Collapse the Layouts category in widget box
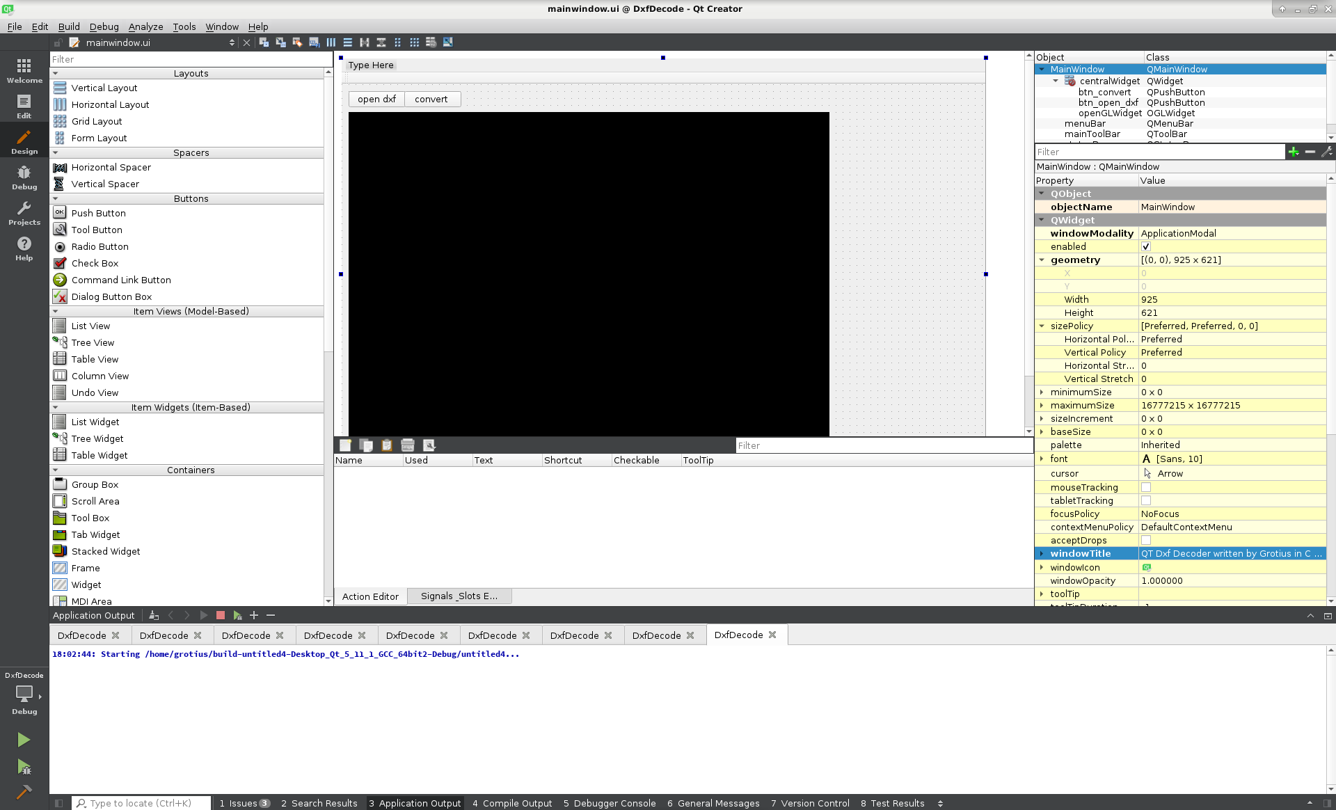1336x810 pixels. click(55, 73)
